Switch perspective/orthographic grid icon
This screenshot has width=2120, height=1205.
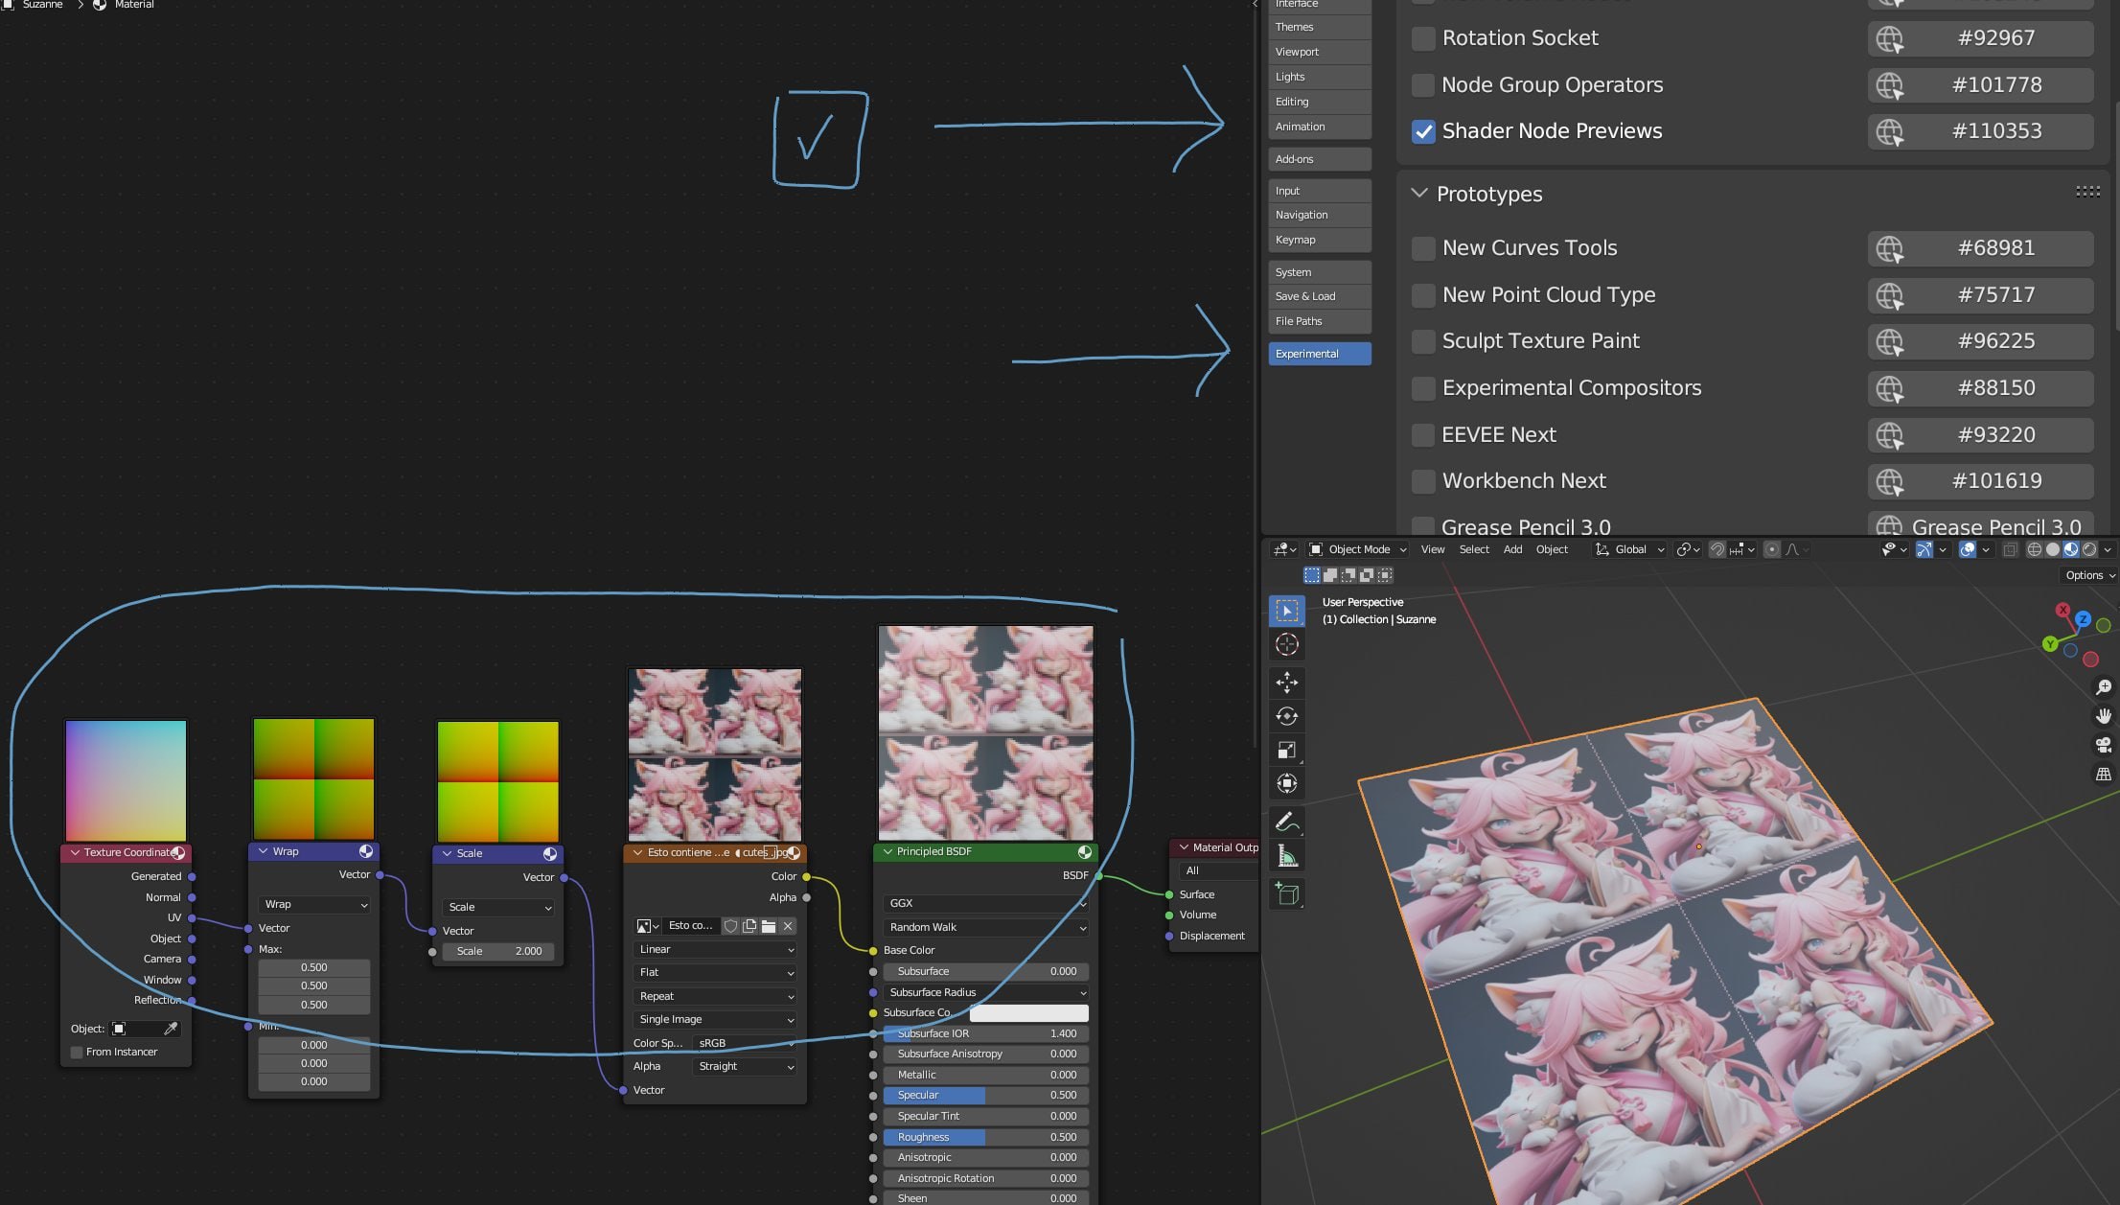(2104, 774)
